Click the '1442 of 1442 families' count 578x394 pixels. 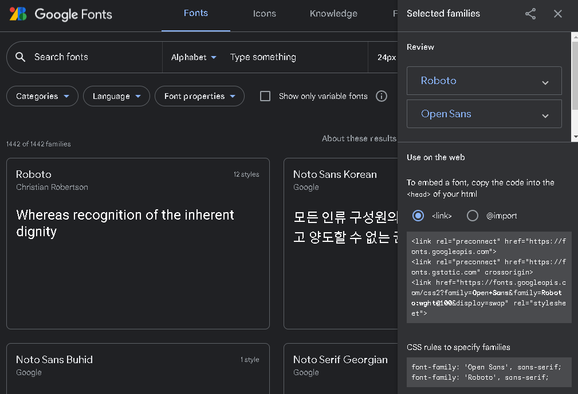[38, 144]
